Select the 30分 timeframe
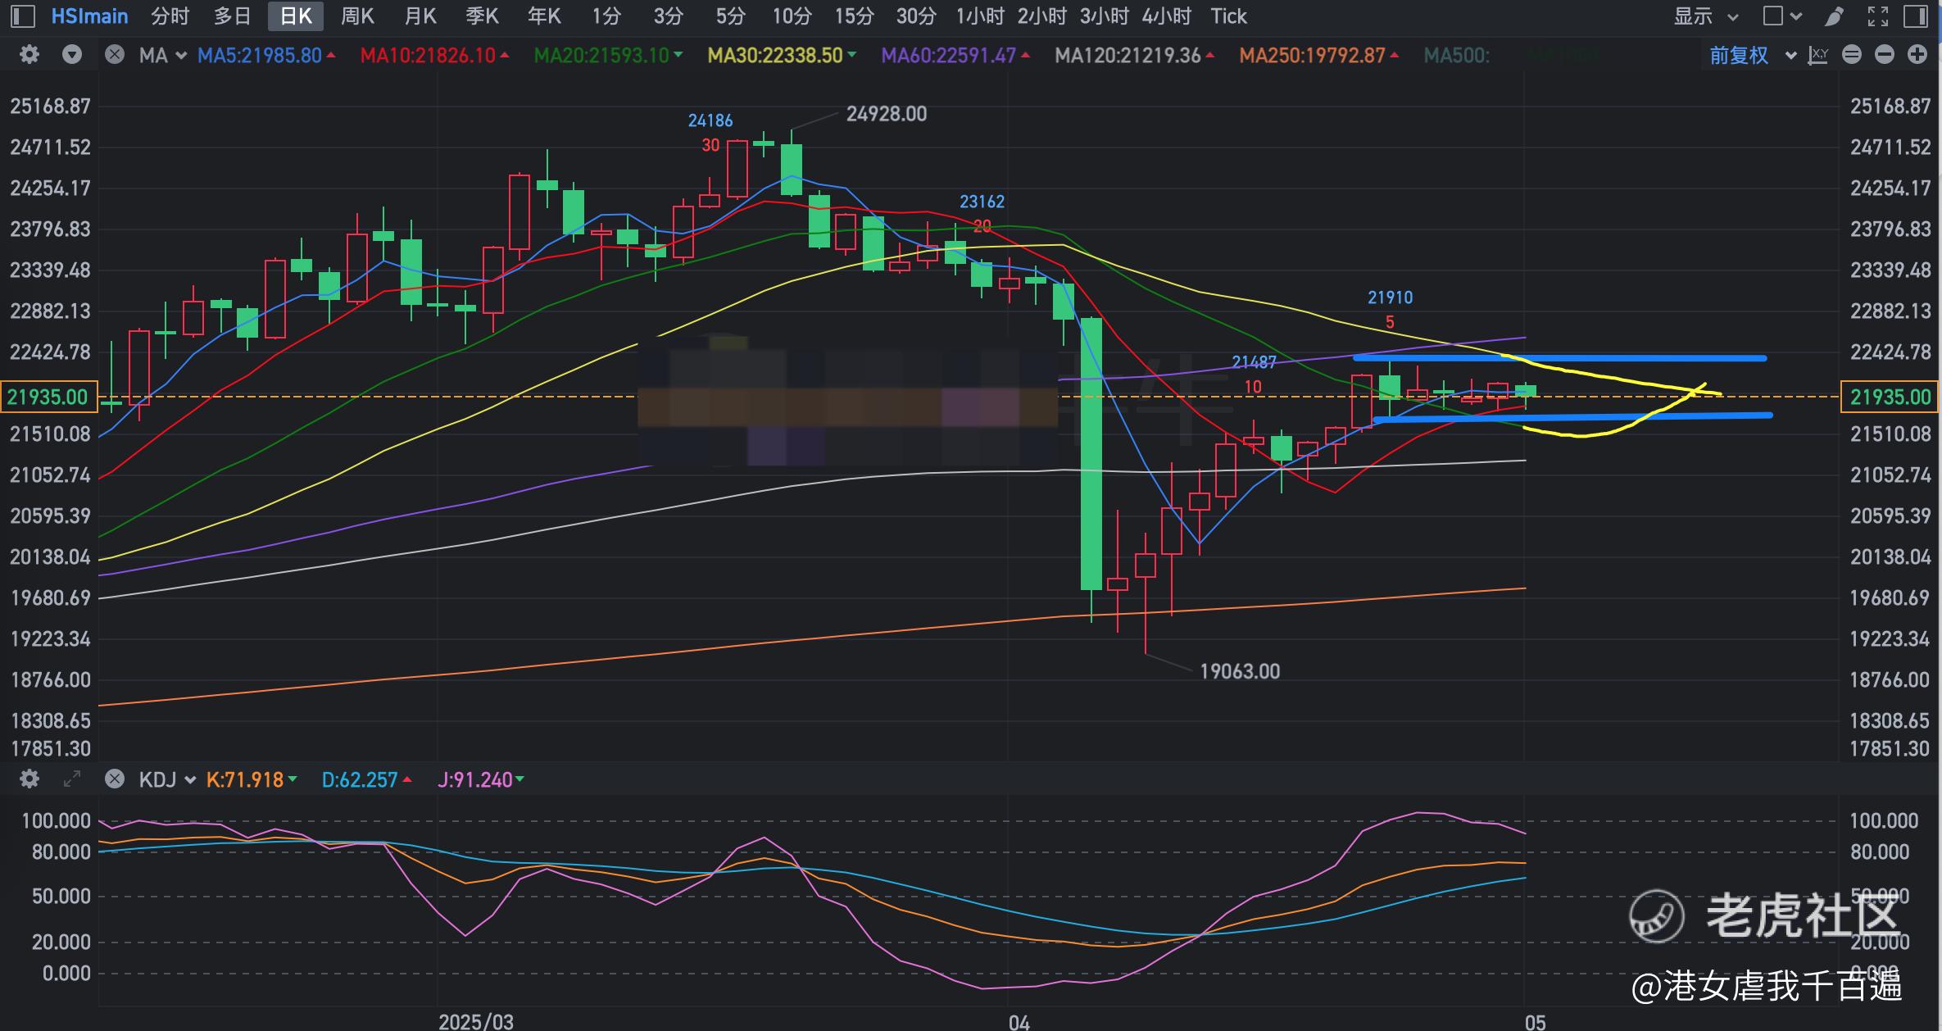 pyautogui.click(x=916, y=16)
